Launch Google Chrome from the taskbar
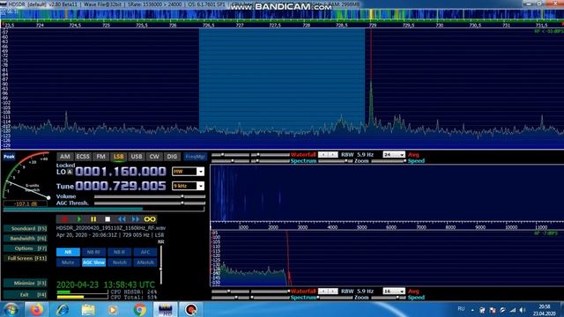The image size is (564, 317). 139,309
